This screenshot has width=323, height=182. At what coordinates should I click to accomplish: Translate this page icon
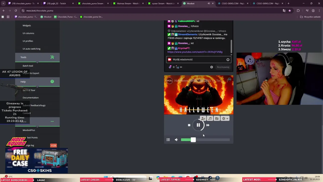(284, 11)
